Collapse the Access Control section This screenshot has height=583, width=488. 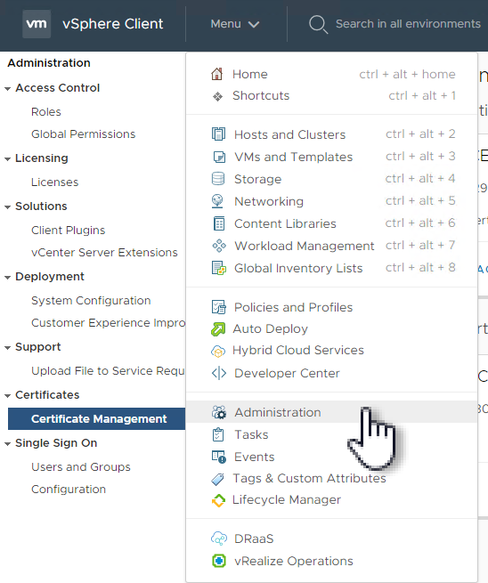[x=7, y=89]
